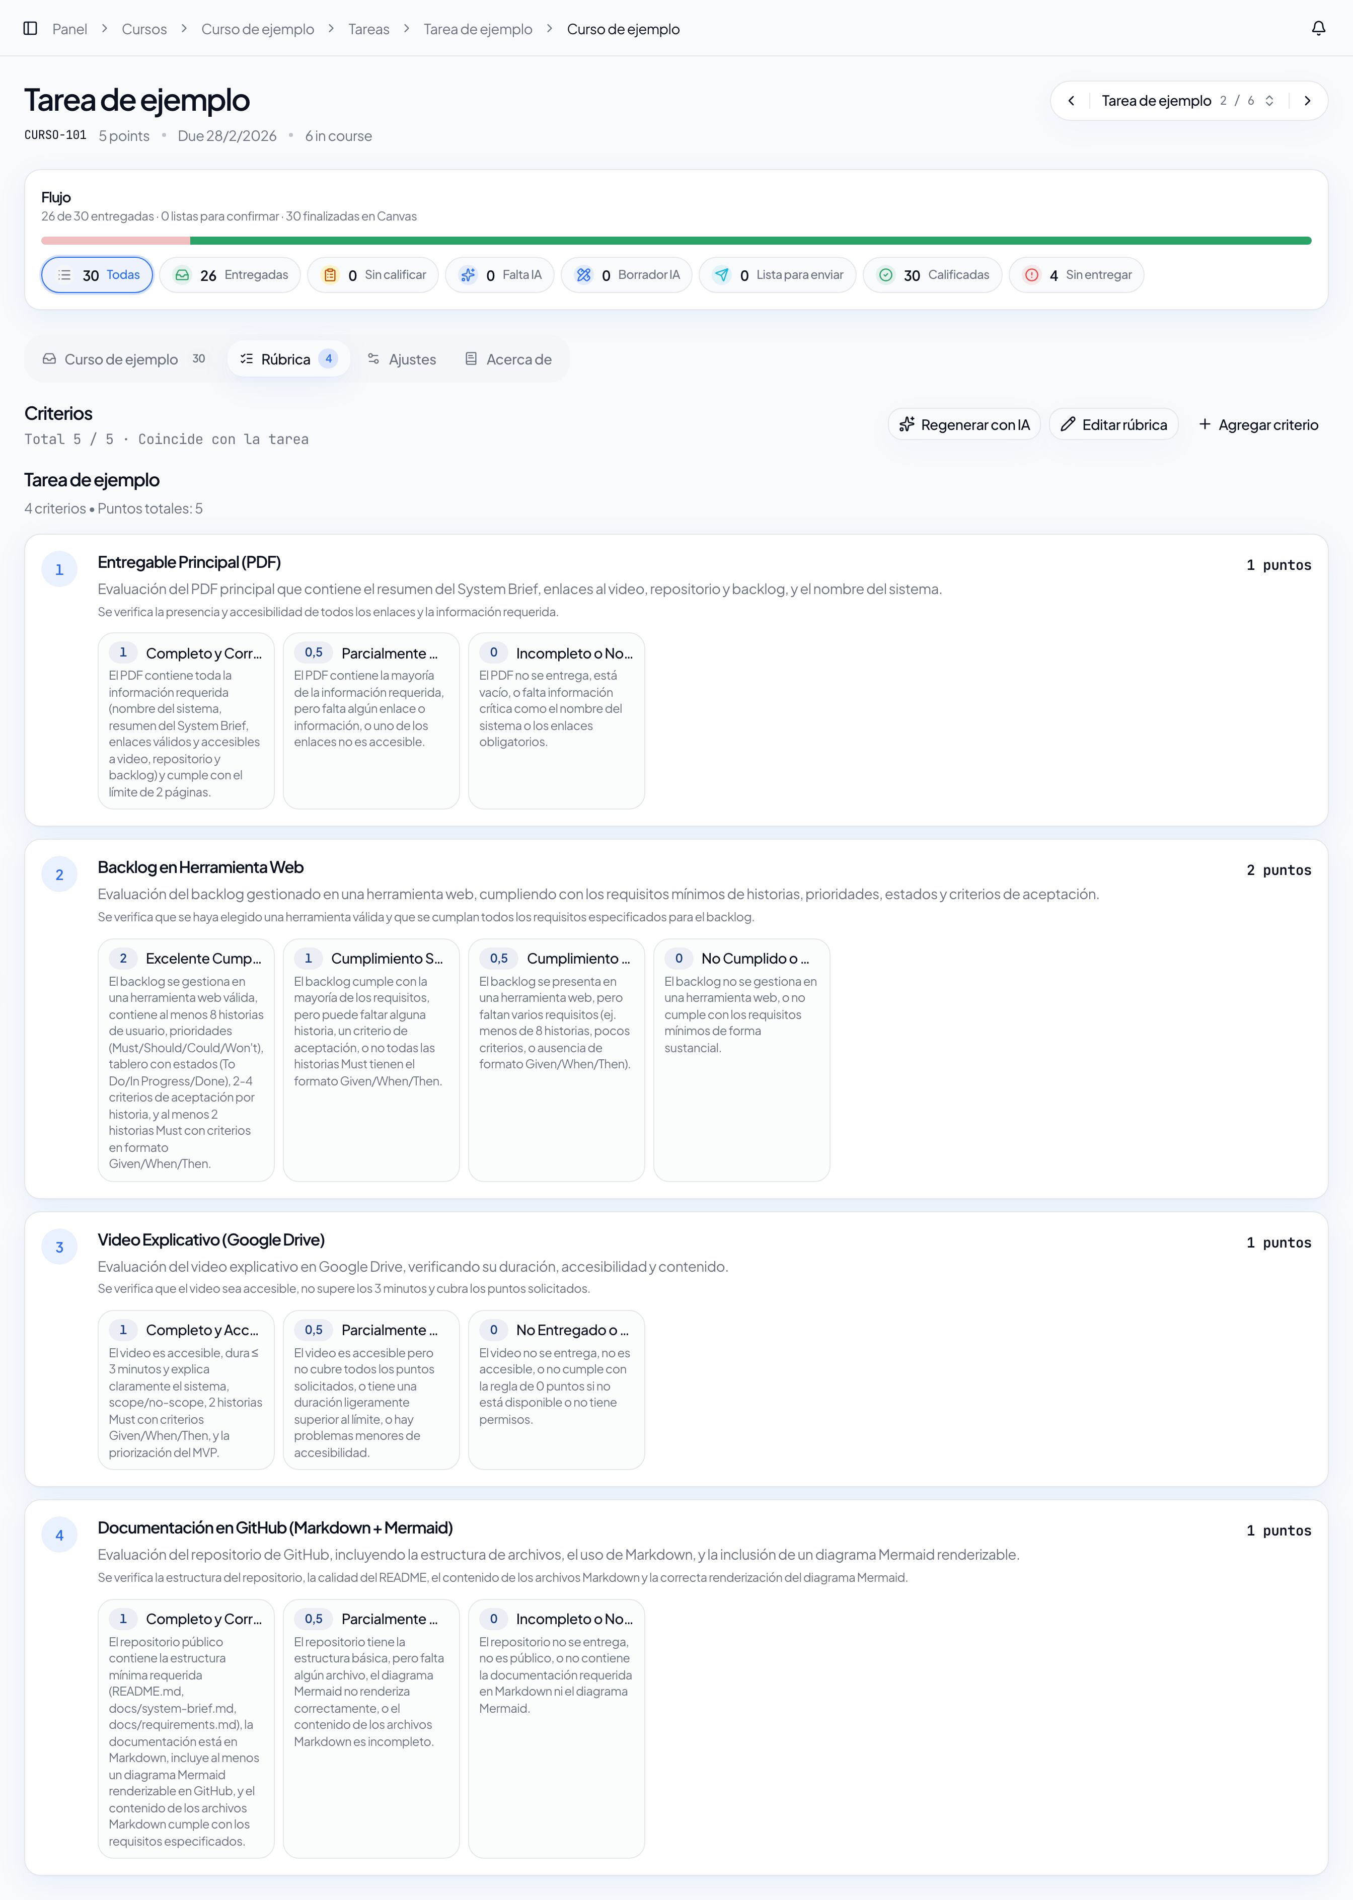The image size is (1353, 1900).
Task: Toggle the Calificadas filter chip
Action: [x=932, y=275]
